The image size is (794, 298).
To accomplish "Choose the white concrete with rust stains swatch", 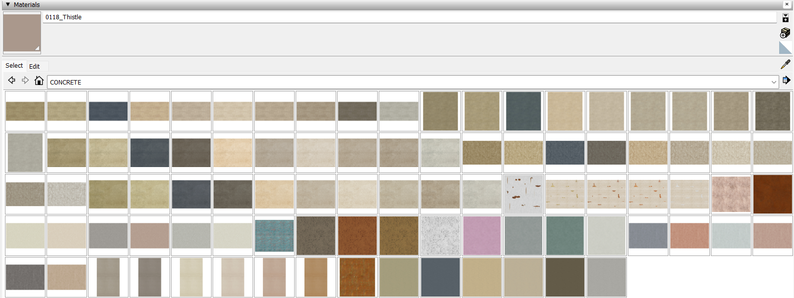I will (x=524, y=194).
